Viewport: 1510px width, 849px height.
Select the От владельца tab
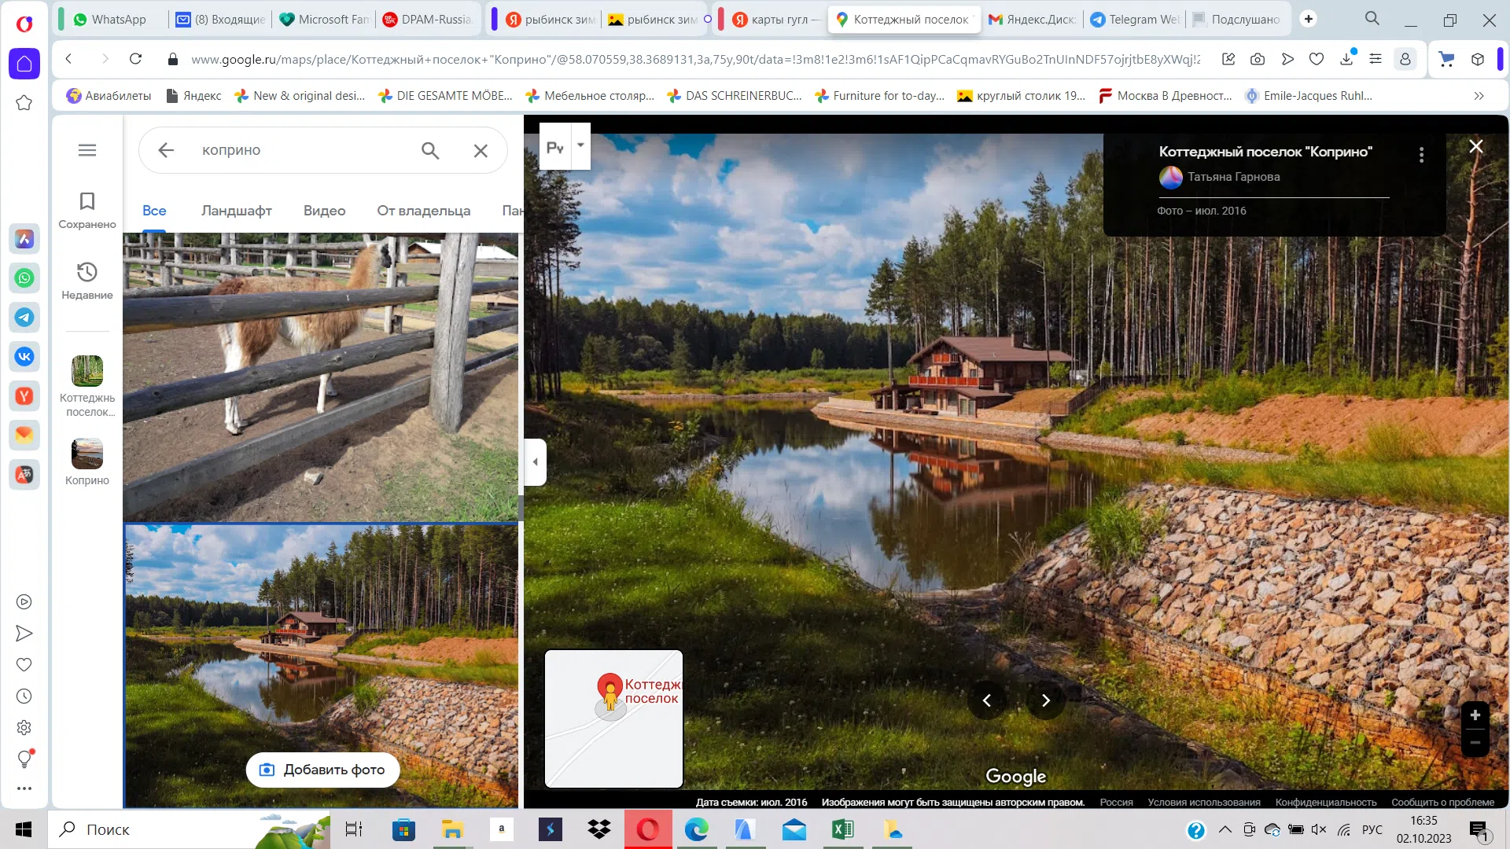pos(424,211)
